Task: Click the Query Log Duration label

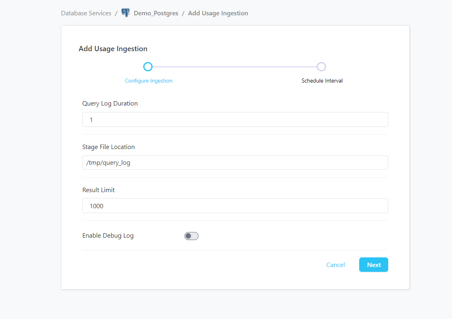Action: [x=110, y=104]
